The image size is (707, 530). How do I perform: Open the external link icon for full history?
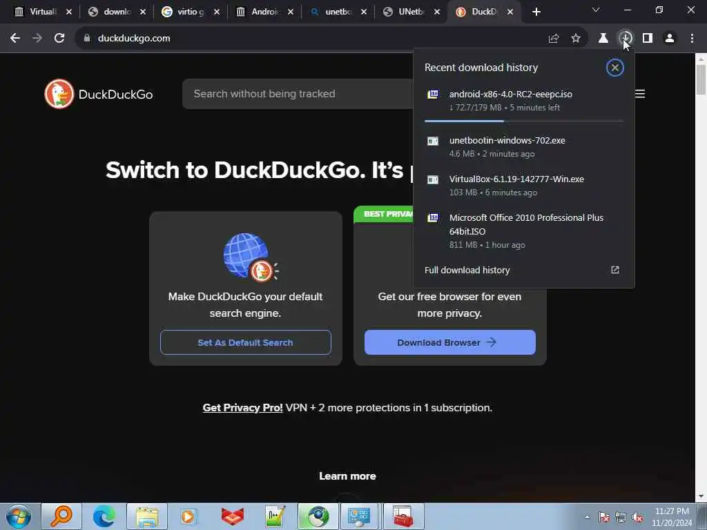tap(615, 270)
